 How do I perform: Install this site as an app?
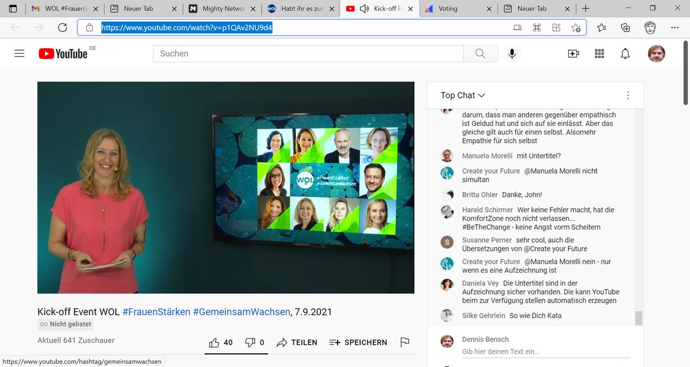pyautogui.click(x=556, y=28)
